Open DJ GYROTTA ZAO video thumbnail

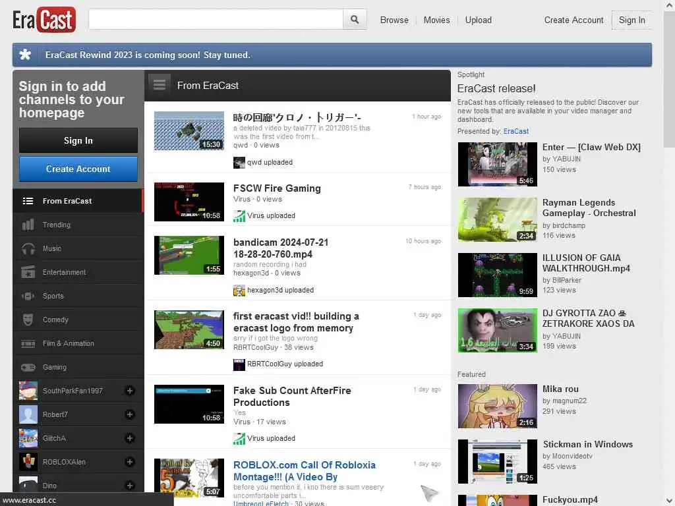(x=497, y=330)
